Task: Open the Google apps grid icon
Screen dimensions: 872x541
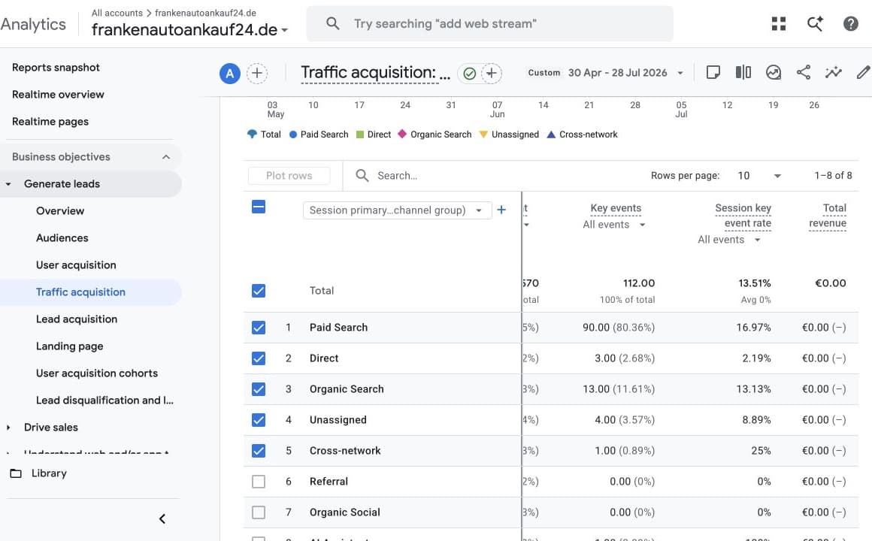Action: [x=779, y=23]
